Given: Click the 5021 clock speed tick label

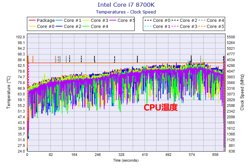Looking at the screenshot, I should [x=231, y=49].
